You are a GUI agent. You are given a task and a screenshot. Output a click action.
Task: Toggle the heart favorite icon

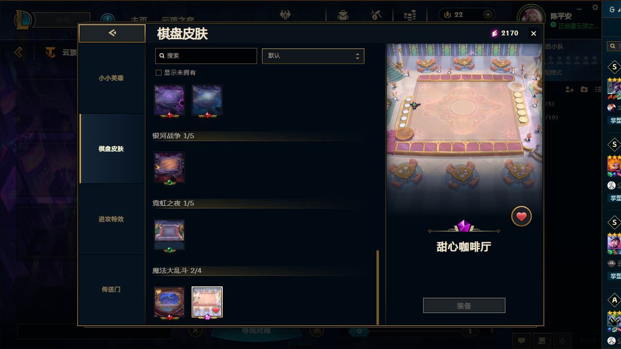[x=522, y=216]
